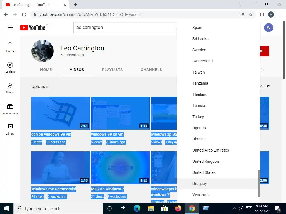The width and height of the screenshot is (286, 214).
Task: Click the W account avatar on YouTube
Action: pyautogui.click(x=268, y=28)
